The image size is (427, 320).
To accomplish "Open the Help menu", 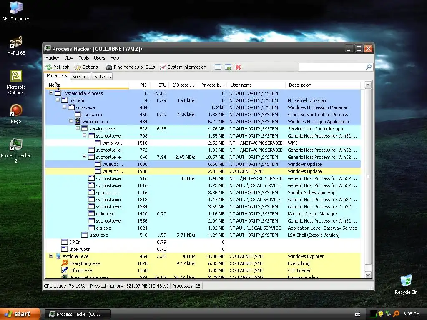I will point(115,58).
